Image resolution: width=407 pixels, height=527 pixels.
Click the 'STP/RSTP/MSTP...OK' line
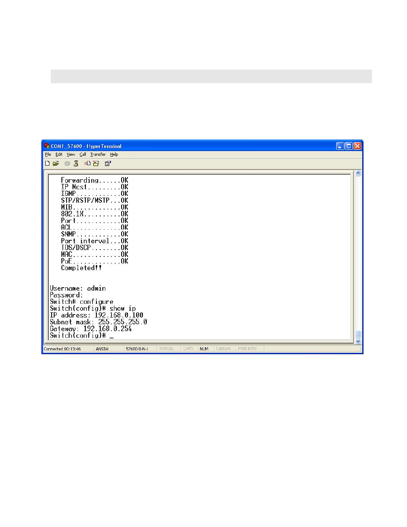(x=95, y=201)
